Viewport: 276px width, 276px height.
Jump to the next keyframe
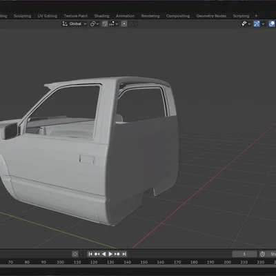click(117, 254)
